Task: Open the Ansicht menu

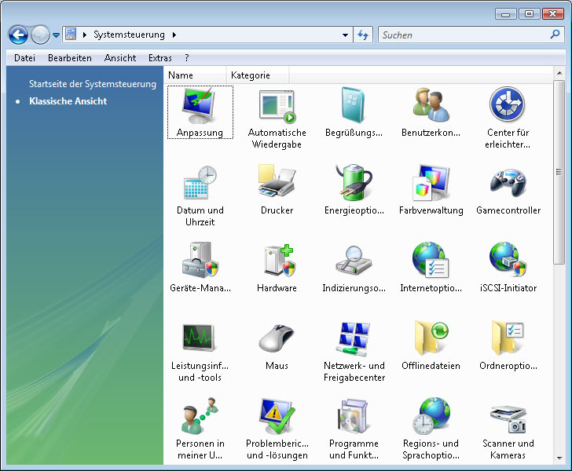Action: (x=120, y=58)
